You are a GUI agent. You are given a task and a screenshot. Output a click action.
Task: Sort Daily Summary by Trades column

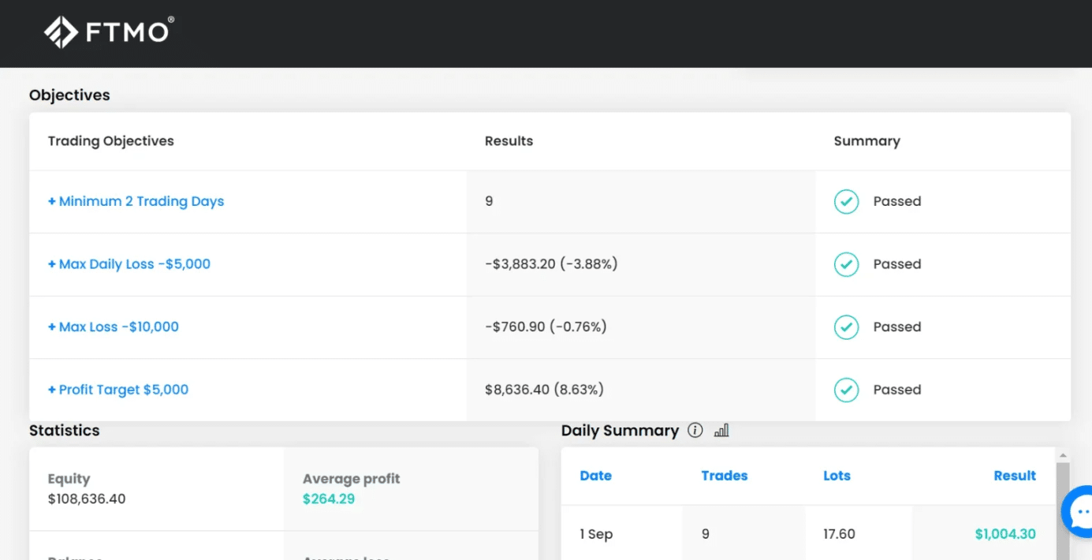tap(724, 476)
